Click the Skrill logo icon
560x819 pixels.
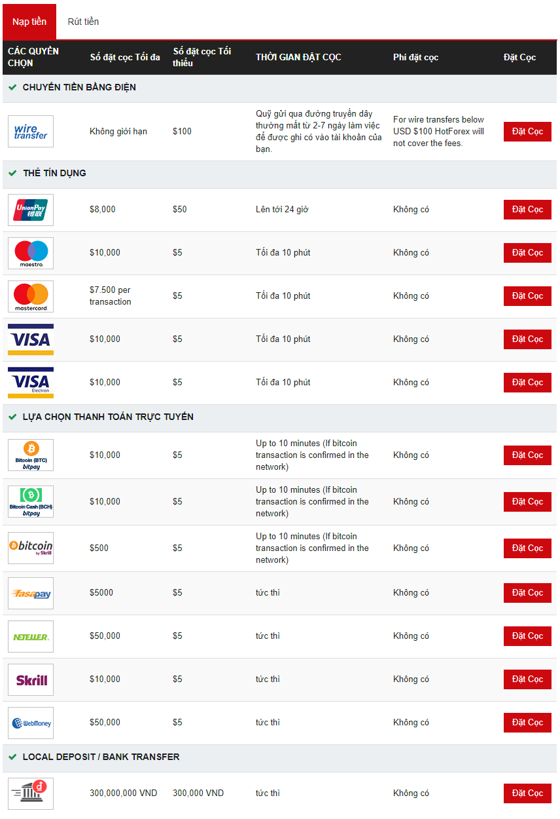(x=31, y=679)
